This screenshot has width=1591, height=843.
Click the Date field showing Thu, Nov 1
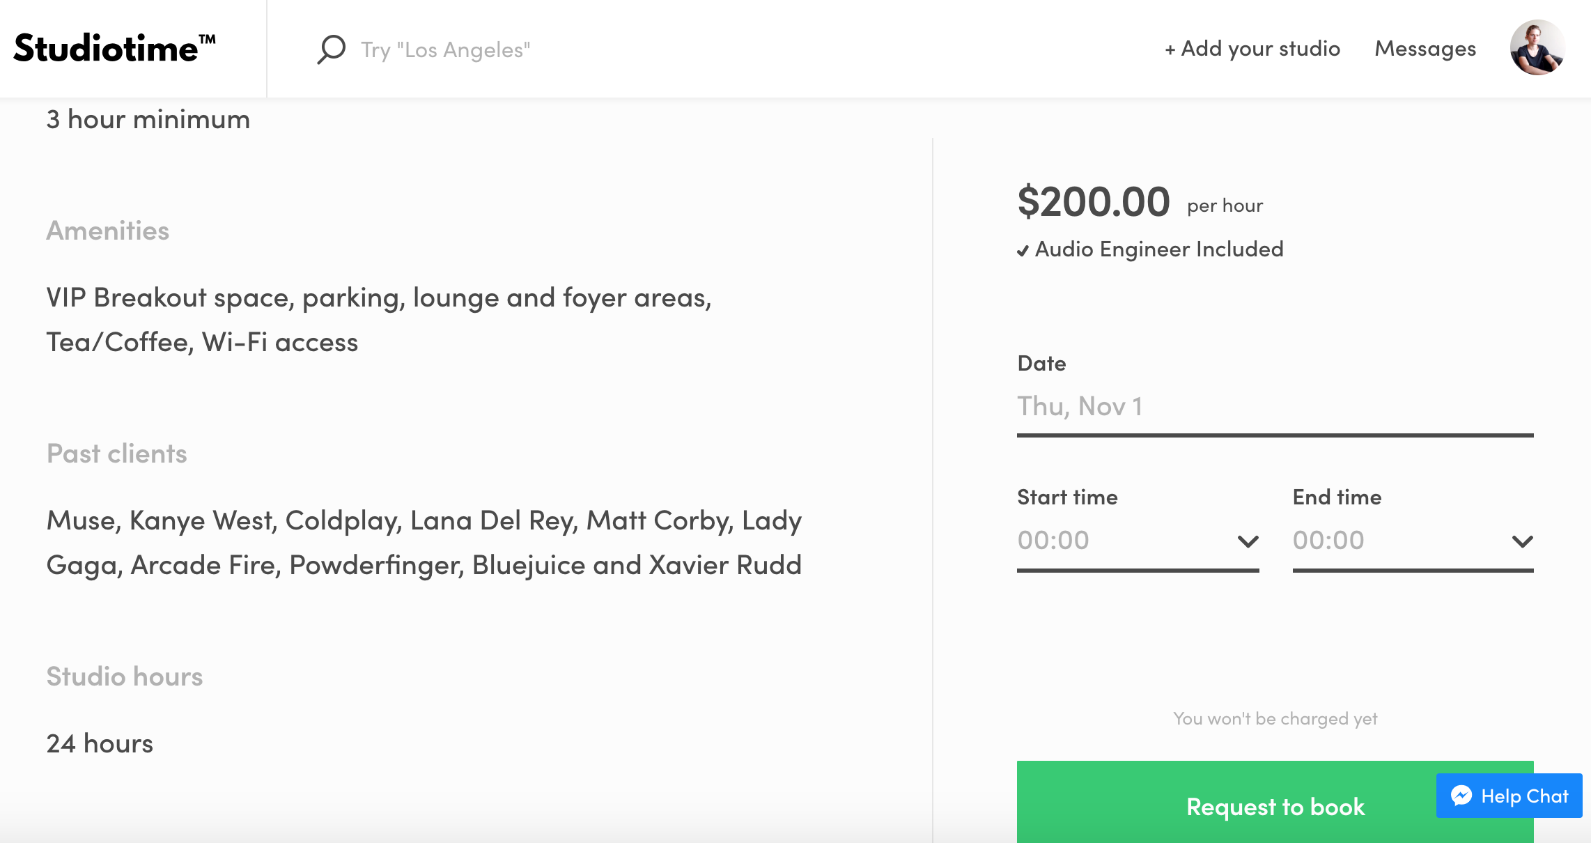1275,407
